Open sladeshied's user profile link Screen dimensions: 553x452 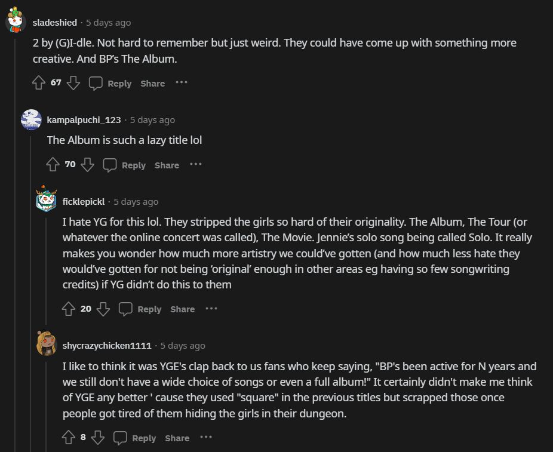pyautogui.click(x=54, y=23)
